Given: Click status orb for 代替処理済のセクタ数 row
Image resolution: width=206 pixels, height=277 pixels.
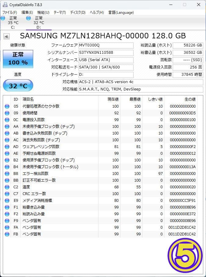Looking at the screenshot, I should (x=7, y=106).
